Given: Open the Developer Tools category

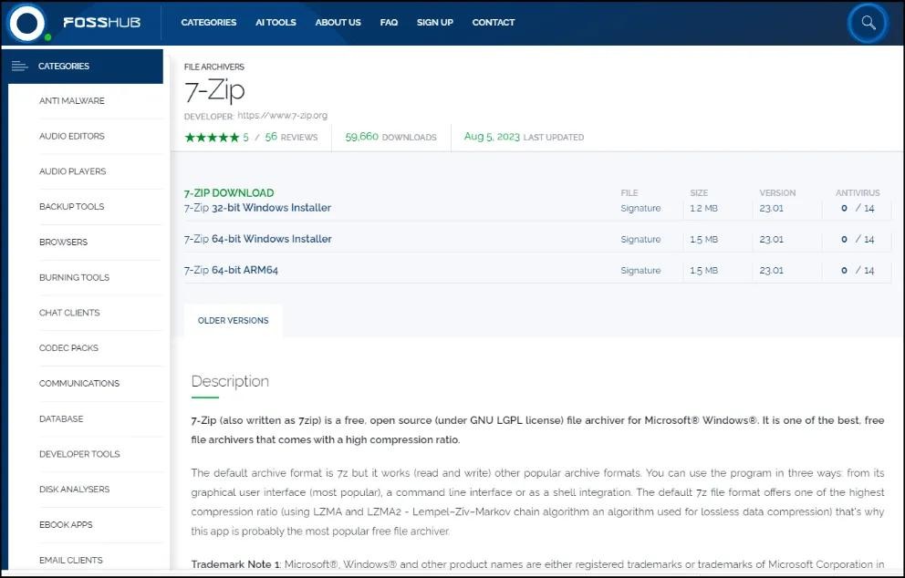Looking at the screenshot, I should [x=79, y=454].
